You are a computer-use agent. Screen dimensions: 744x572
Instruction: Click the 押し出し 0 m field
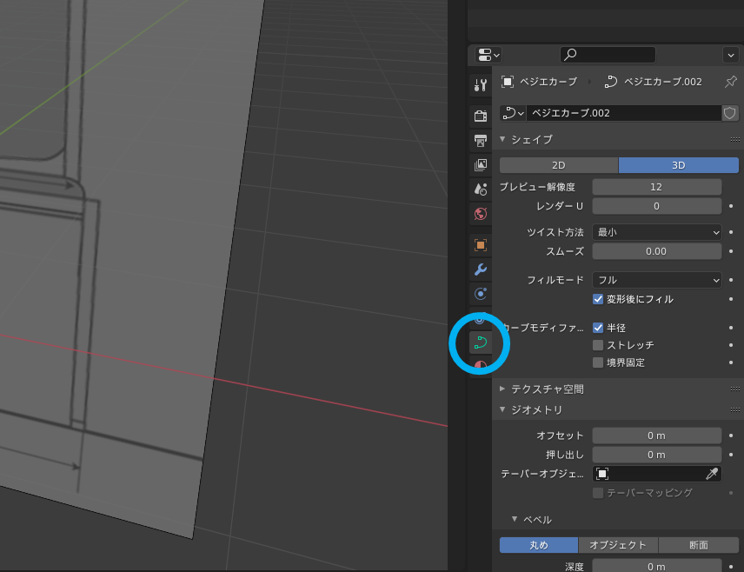657,455
